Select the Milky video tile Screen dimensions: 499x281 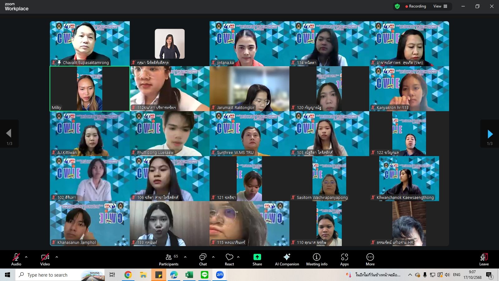[90, 89]
